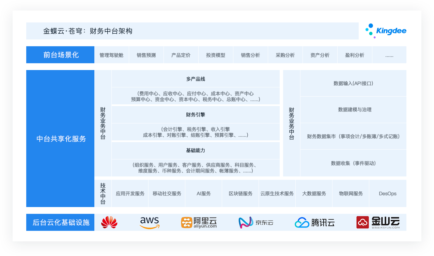434x256 pixels.
Task: Click the blue 中台共享化服务 panel
Action: click(60, 139)
